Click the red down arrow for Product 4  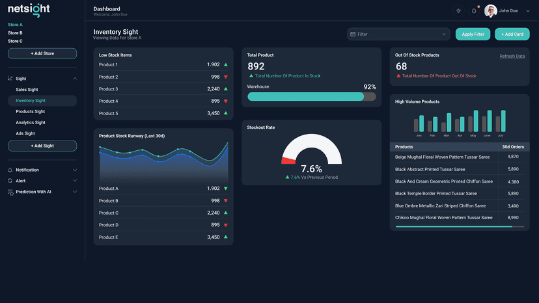(x=226, y=101)
